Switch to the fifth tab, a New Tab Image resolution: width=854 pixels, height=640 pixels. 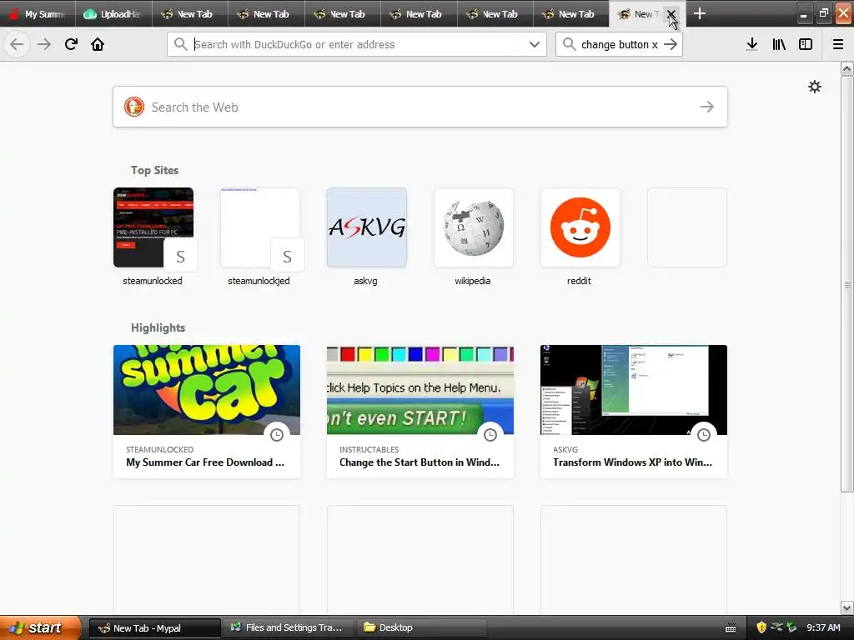pyautogui.click(x=342, y=13)
